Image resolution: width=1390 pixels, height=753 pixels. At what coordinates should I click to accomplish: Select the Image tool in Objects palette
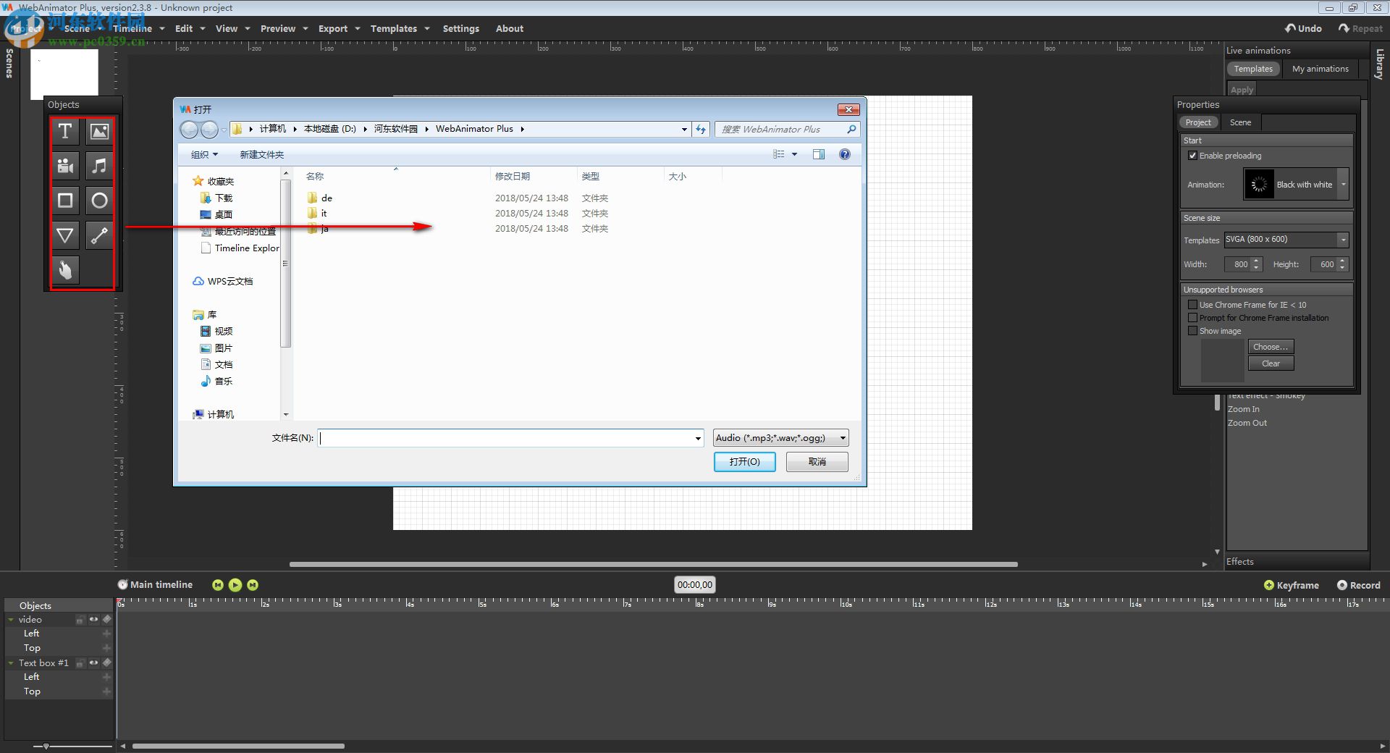click(98, 131)
